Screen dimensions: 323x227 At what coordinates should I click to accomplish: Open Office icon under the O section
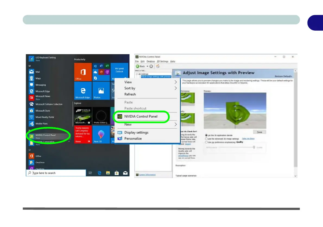coord(31,156)
